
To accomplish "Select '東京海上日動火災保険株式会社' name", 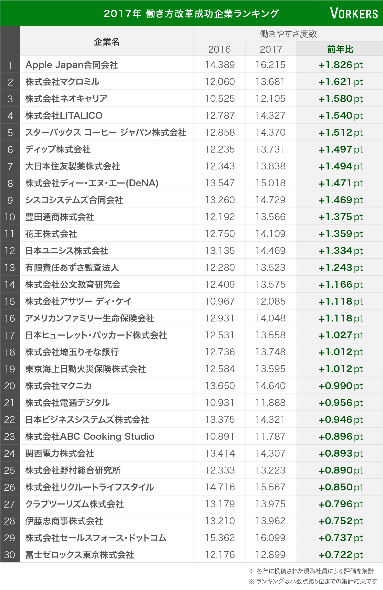I will (86, 369).
